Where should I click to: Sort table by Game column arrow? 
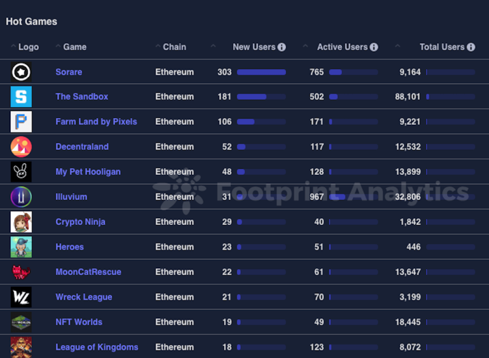[58, 46]
